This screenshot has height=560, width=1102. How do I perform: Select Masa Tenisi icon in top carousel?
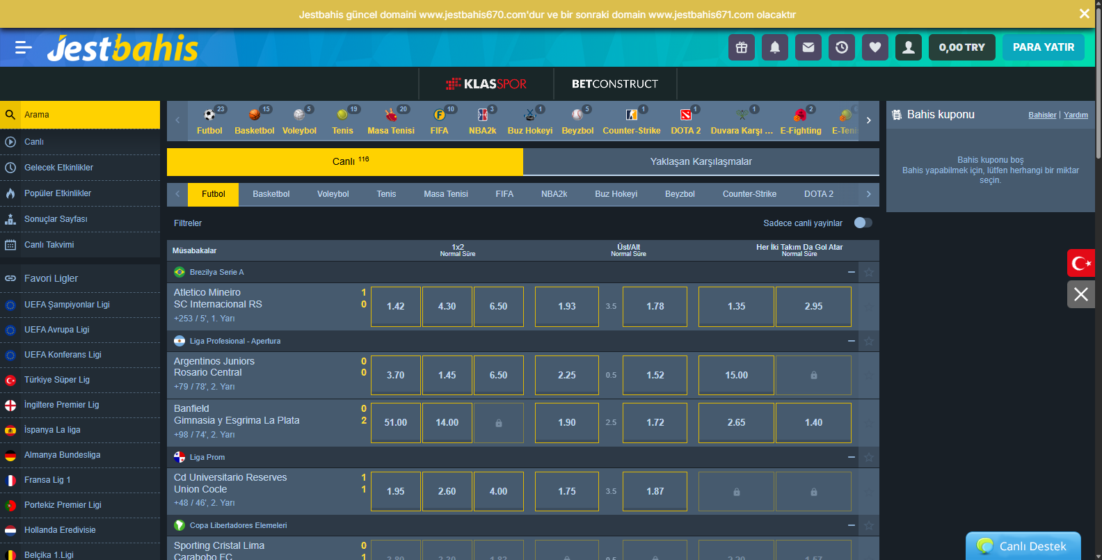pyautogui.click(x=391, y=121)
